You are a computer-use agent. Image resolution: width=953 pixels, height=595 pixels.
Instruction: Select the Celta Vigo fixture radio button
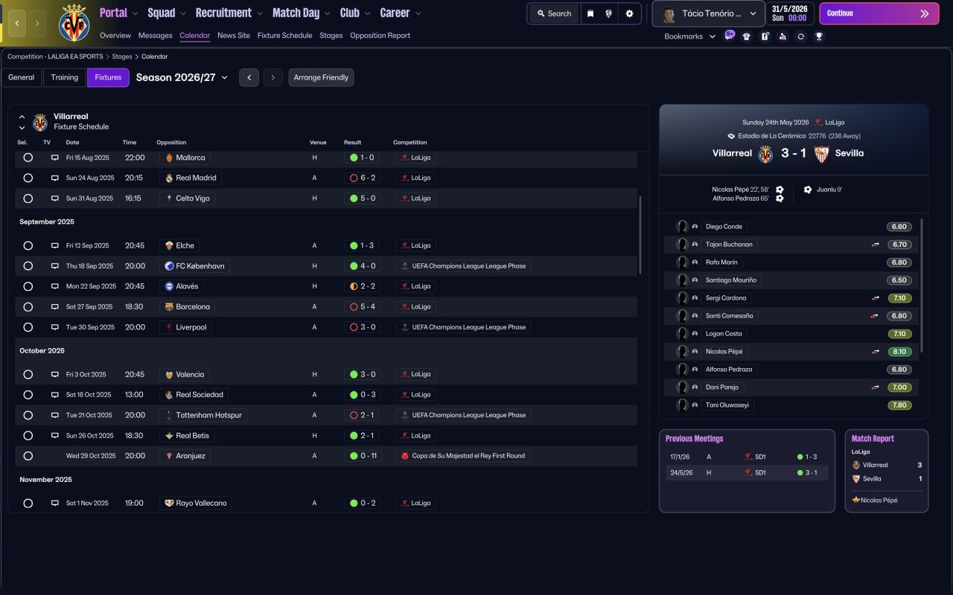tap(28, 199)
